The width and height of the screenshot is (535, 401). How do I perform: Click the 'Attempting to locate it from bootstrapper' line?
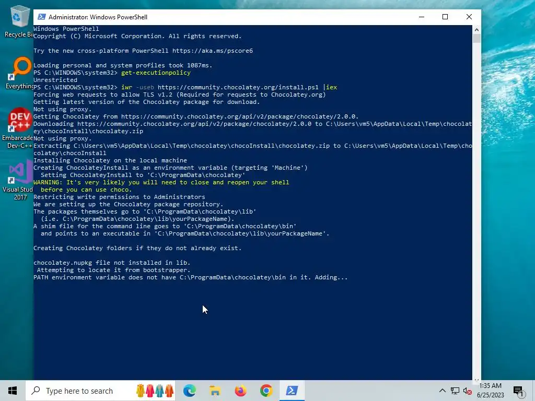pyautogui.click(x=113, y=270)
